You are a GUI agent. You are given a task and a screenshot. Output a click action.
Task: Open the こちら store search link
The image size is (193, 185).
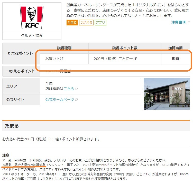point(69,89)
